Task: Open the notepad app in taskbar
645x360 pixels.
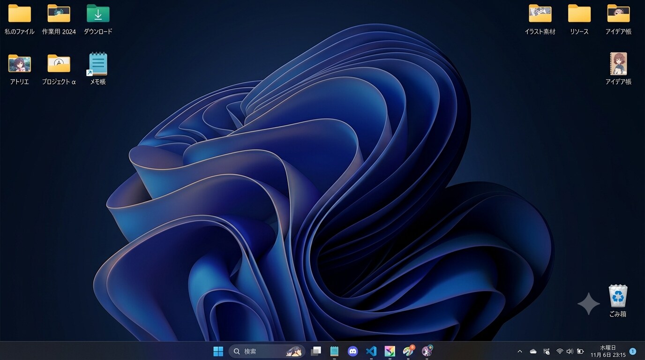Action: point(334,351)
